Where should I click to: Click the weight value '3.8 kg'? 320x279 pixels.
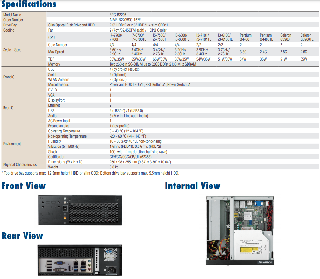(114, 167)
